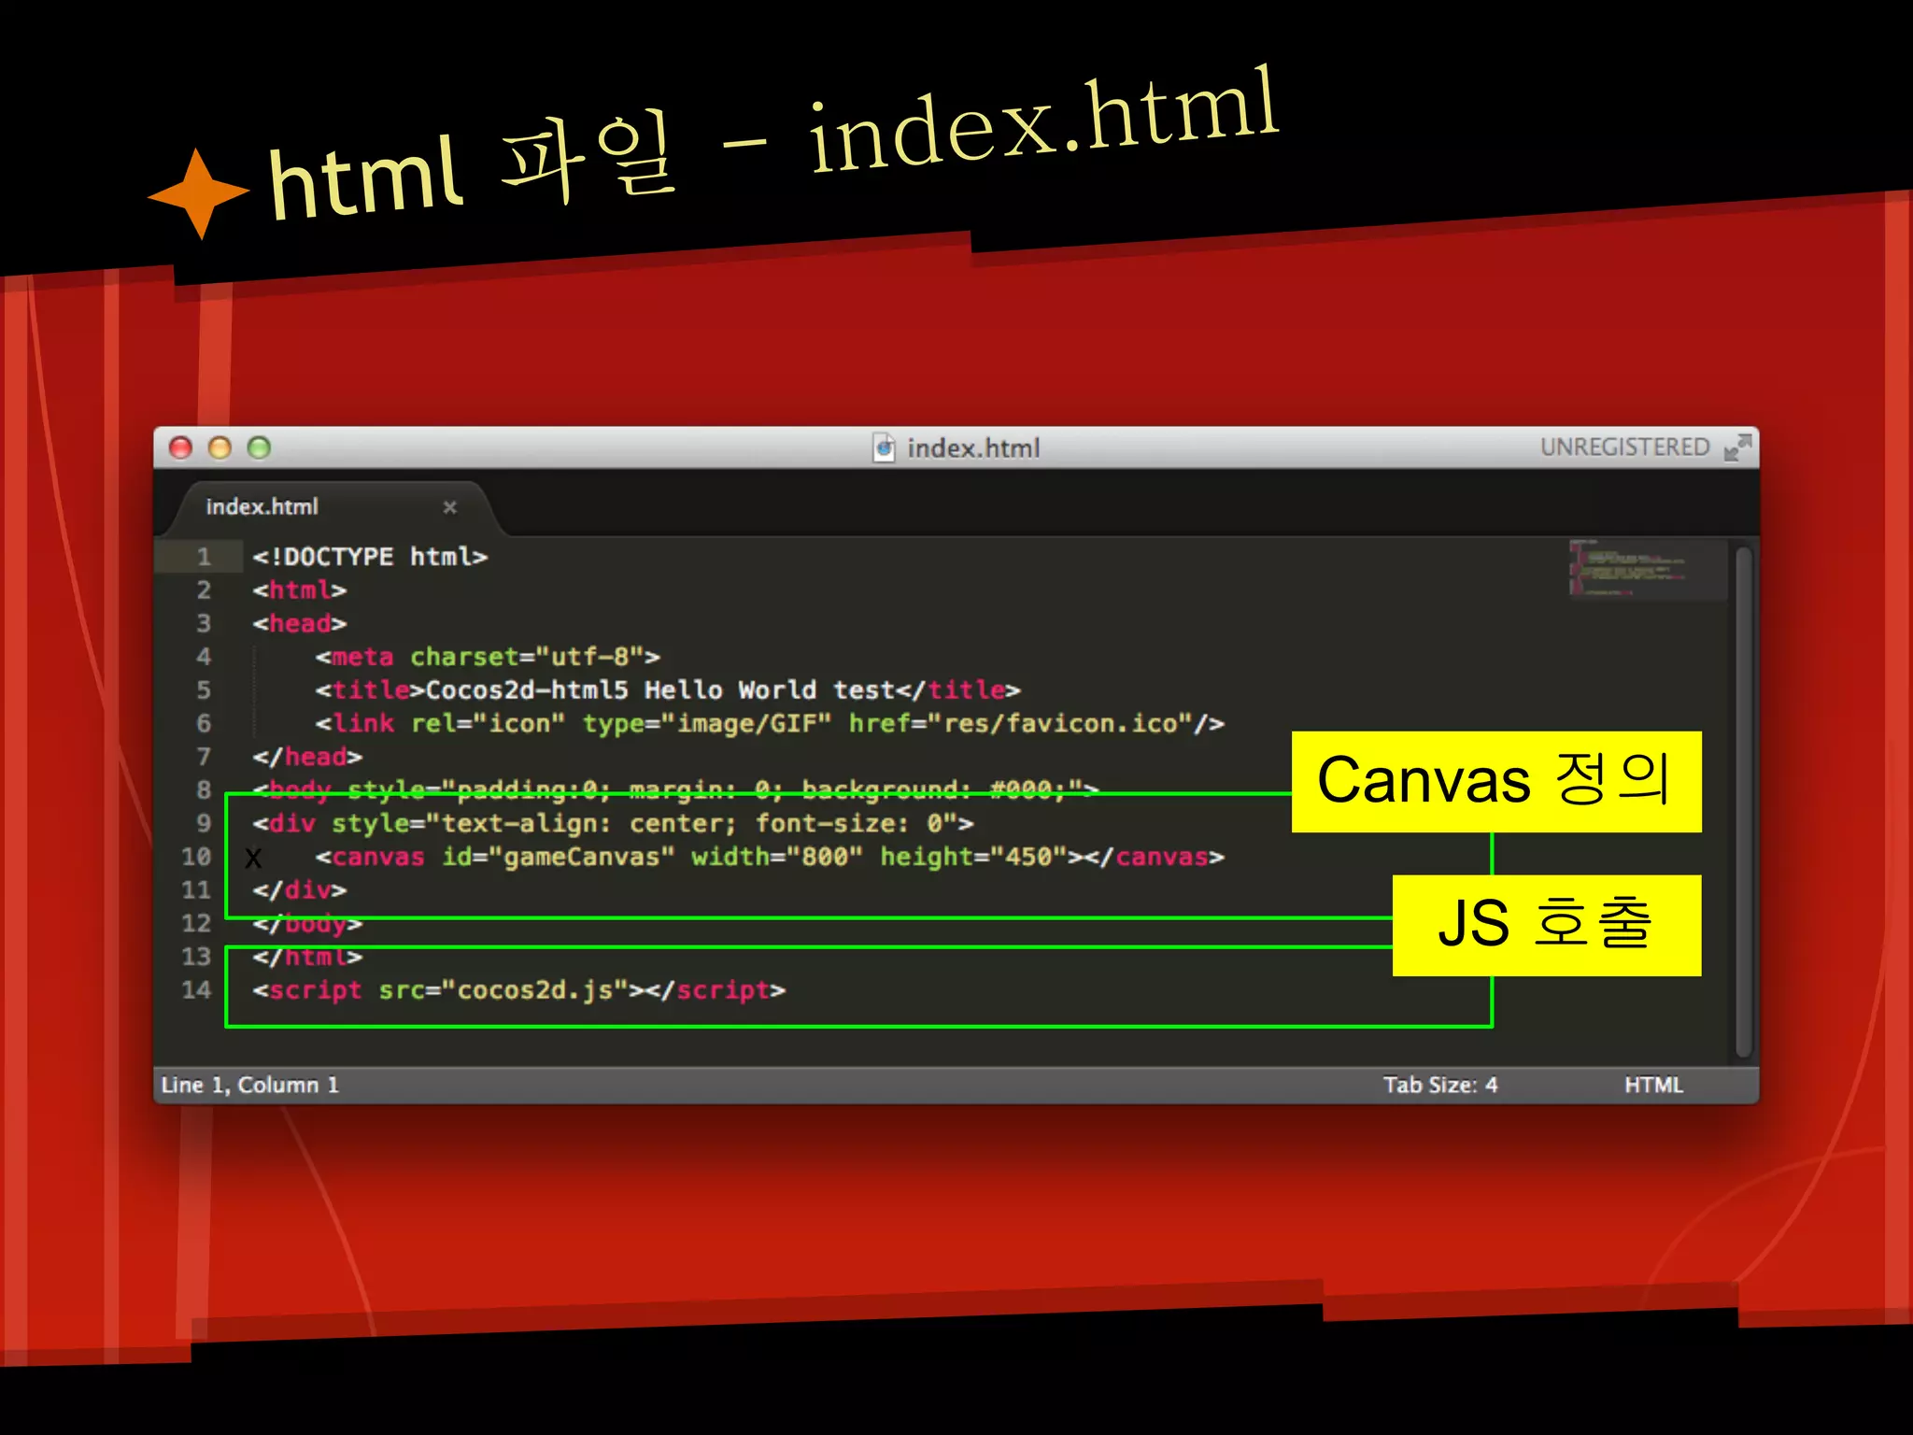
Task: Open the HTML syntax selector in status bar
Action: pos(1653,1085)
